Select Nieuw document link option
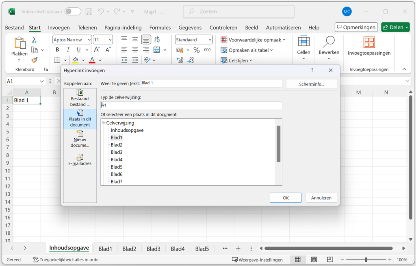Image resolution: width=416 pixels, height=266 pixels. point(80,139)
